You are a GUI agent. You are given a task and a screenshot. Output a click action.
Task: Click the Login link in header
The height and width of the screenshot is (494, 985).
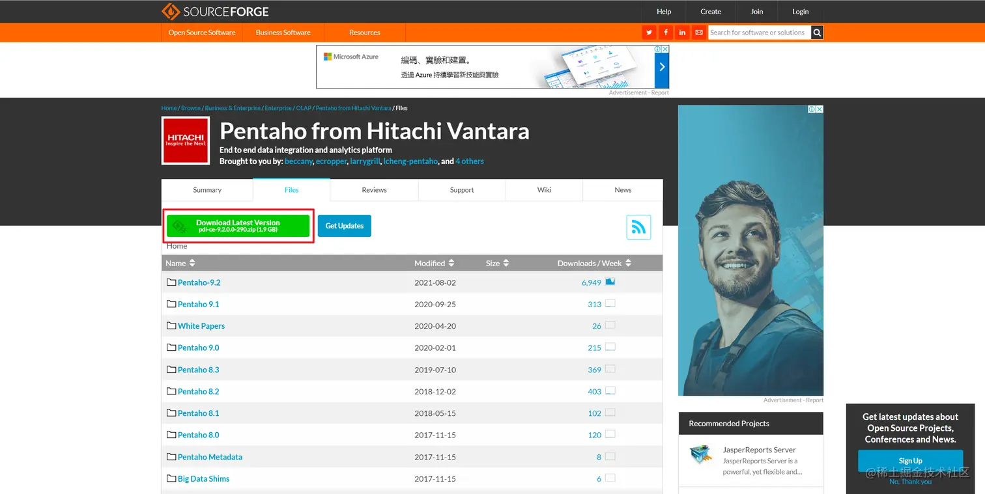[x=800, y=12]
